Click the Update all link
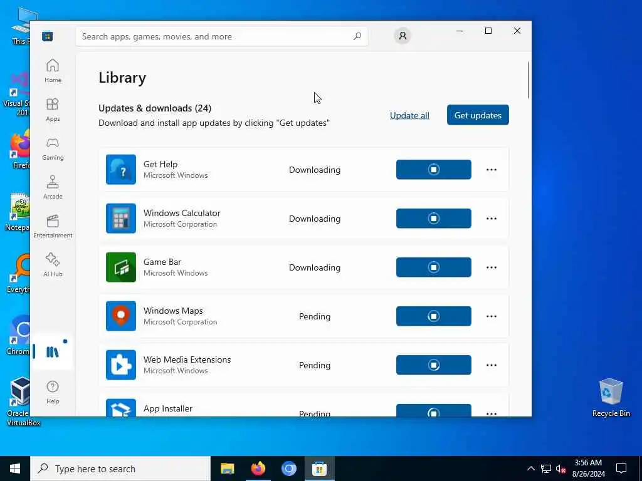The height and width of the screenshot is (481, 642). pos(409,115)
